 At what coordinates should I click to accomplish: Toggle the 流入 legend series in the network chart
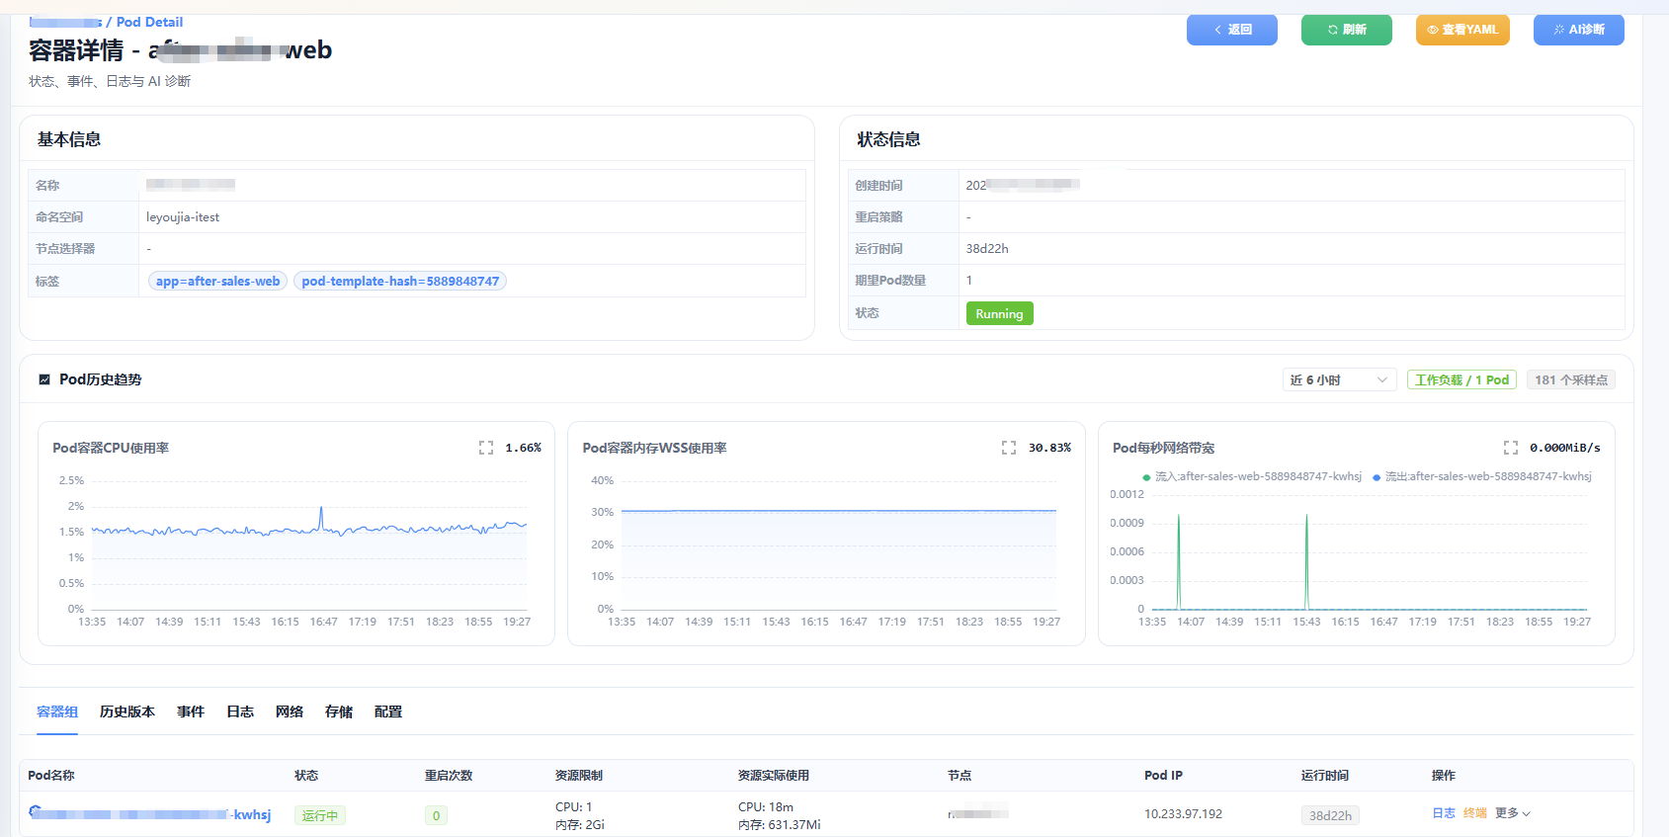tap(1252, 476)
